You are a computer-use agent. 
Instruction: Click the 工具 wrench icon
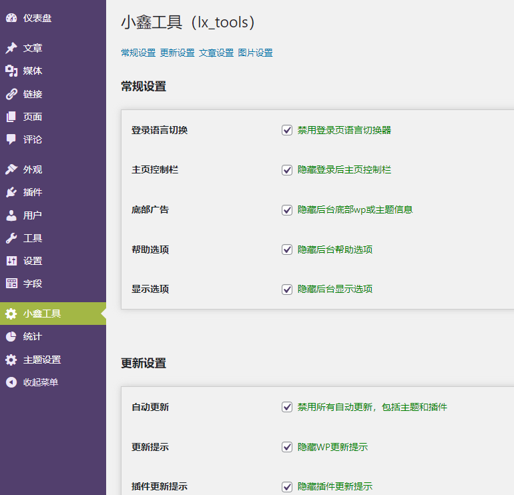11,238
